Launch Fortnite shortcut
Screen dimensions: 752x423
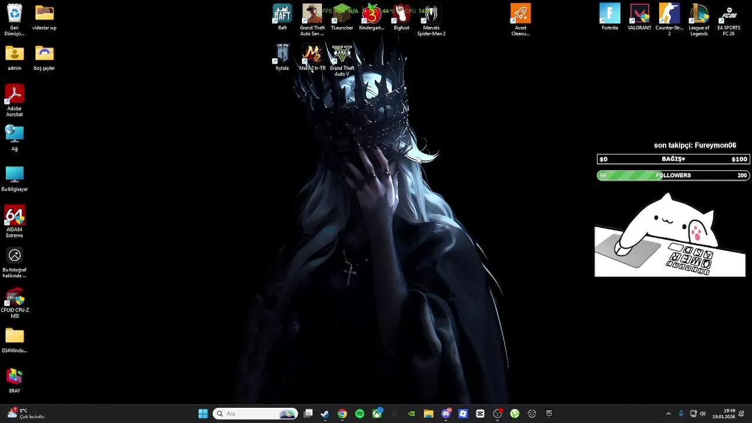pos(610,18)
